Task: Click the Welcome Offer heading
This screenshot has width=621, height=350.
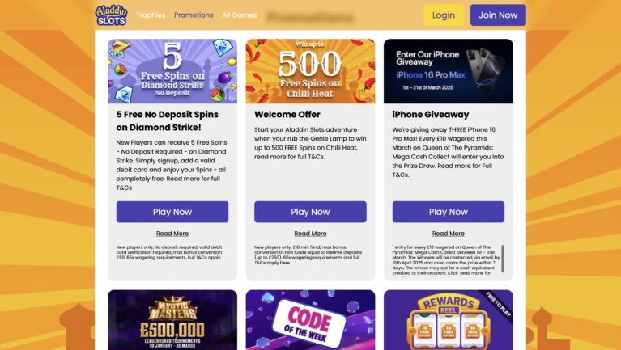Action: pyautogui.click(x=287, y=114)
